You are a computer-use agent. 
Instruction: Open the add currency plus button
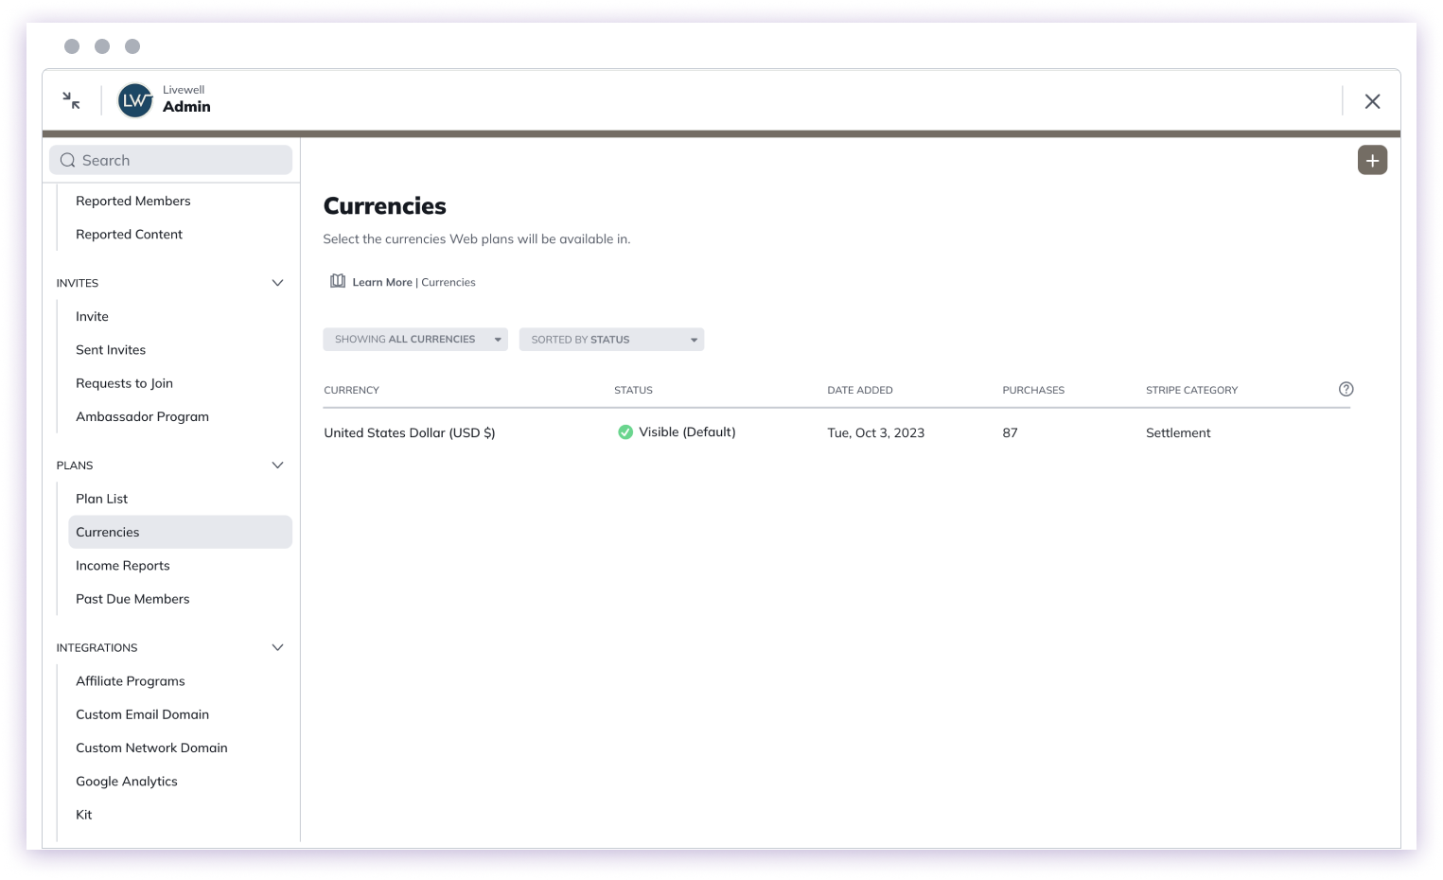pyautogui.click(x=1372, y=159)
